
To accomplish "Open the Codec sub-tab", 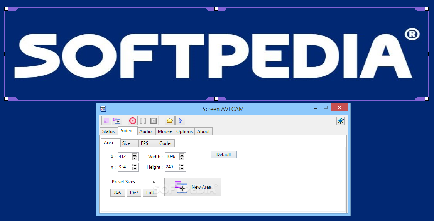I will pos(166,143).
